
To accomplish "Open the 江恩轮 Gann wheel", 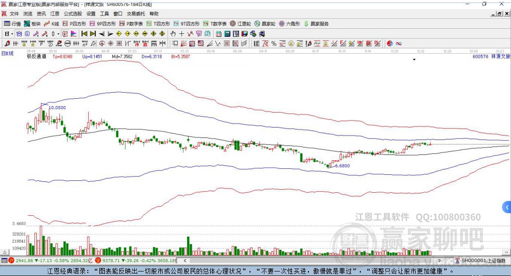I will coord(241,24).
